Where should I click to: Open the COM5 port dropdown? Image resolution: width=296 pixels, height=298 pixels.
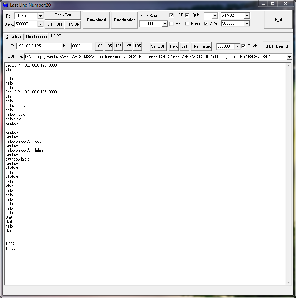pos(40,16)
